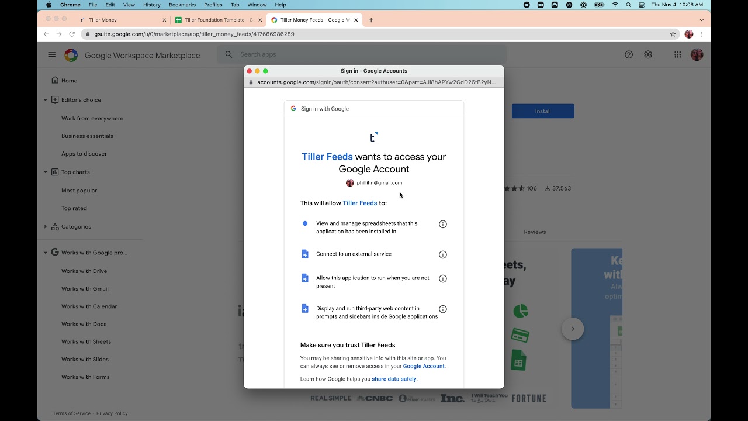Collapse the Works with Google products section

tap(46, 253)
